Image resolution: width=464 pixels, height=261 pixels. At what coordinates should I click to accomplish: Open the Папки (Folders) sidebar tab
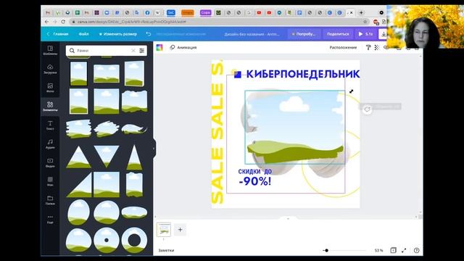click(50, 200)
